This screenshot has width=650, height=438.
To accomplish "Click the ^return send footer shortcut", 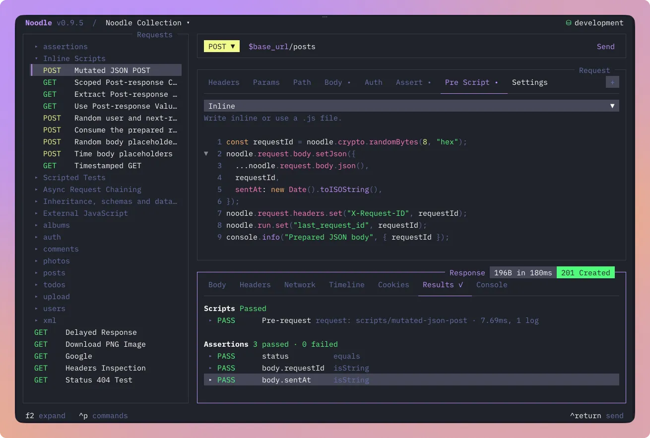I will click(597, 416).
